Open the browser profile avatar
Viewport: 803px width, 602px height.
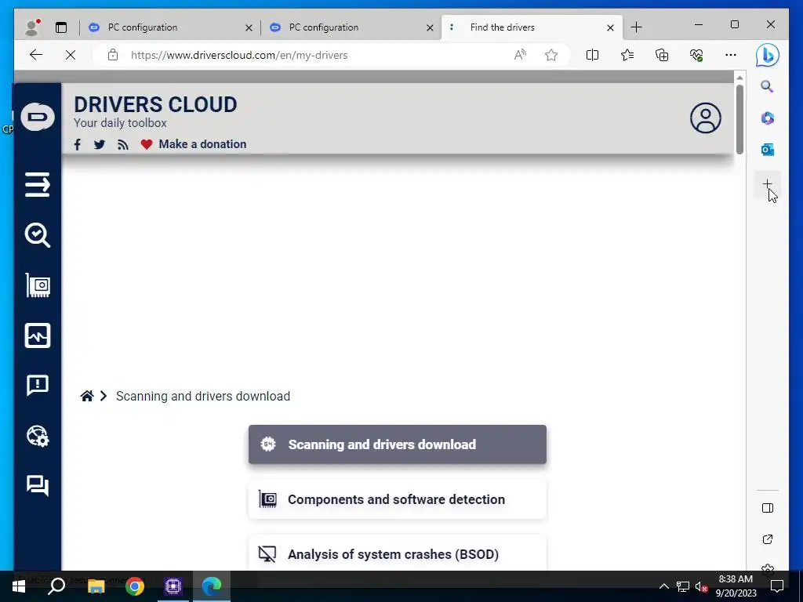tap(32, 27)
